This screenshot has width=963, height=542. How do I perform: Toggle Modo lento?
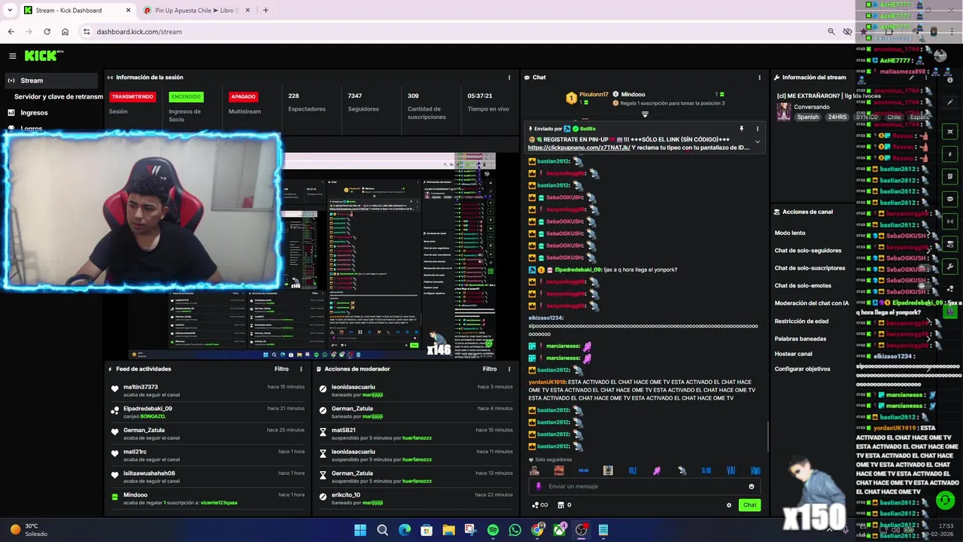pos(790,233)
